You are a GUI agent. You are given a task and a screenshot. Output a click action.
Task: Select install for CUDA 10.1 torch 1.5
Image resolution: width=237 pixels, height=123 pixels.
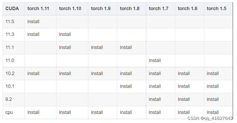[213, 86]
